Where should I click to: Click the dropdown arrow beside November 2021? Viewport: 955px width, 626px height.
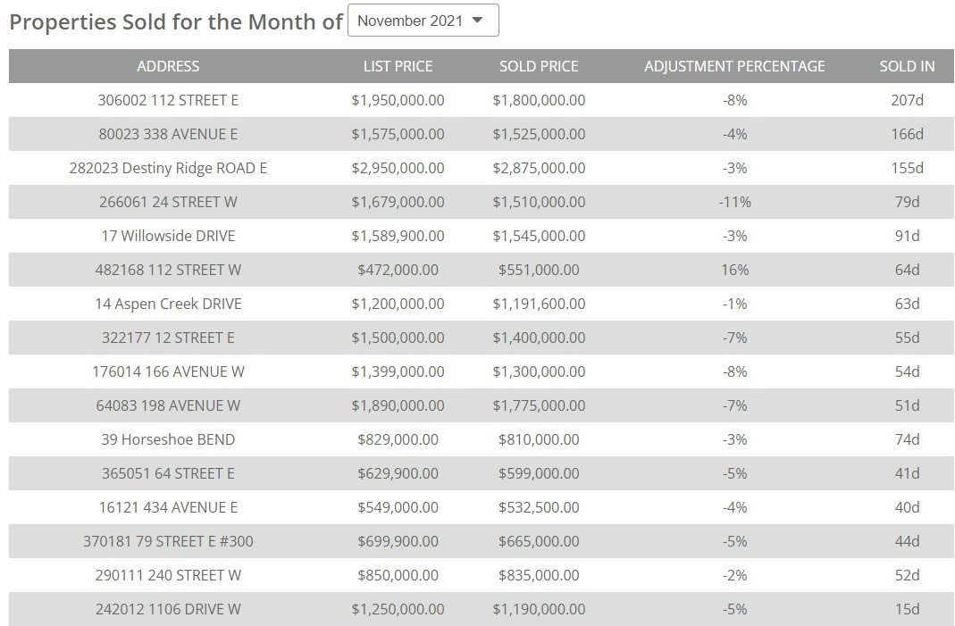476,21
